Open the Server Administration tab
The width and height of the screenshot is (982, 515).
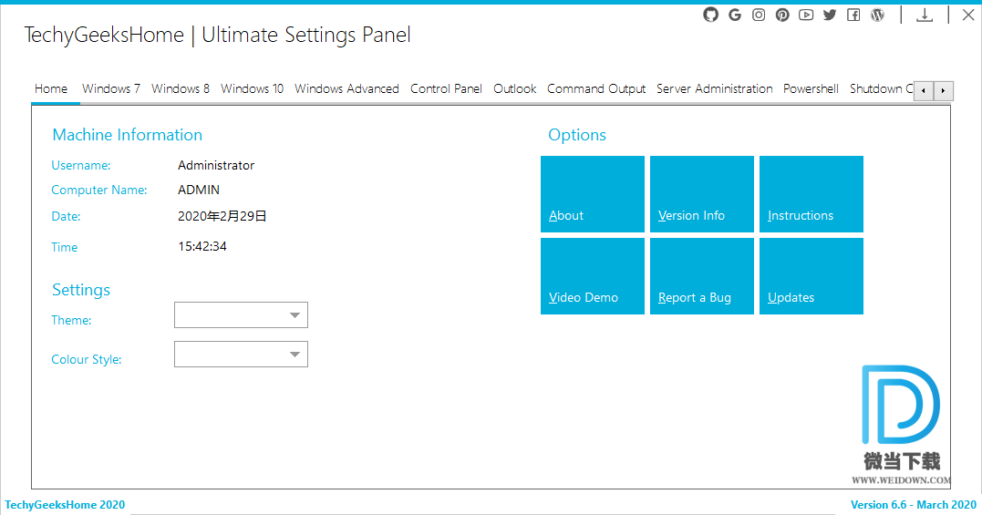715,88
